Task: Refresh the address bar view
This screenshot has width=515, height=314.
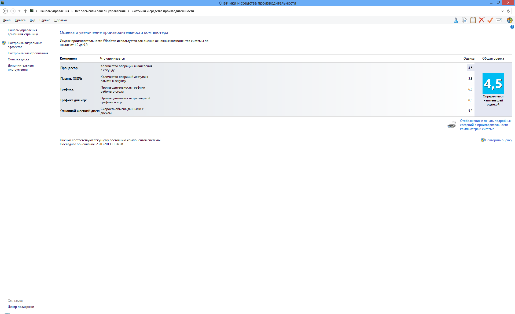Action: (x=508, y=11)
